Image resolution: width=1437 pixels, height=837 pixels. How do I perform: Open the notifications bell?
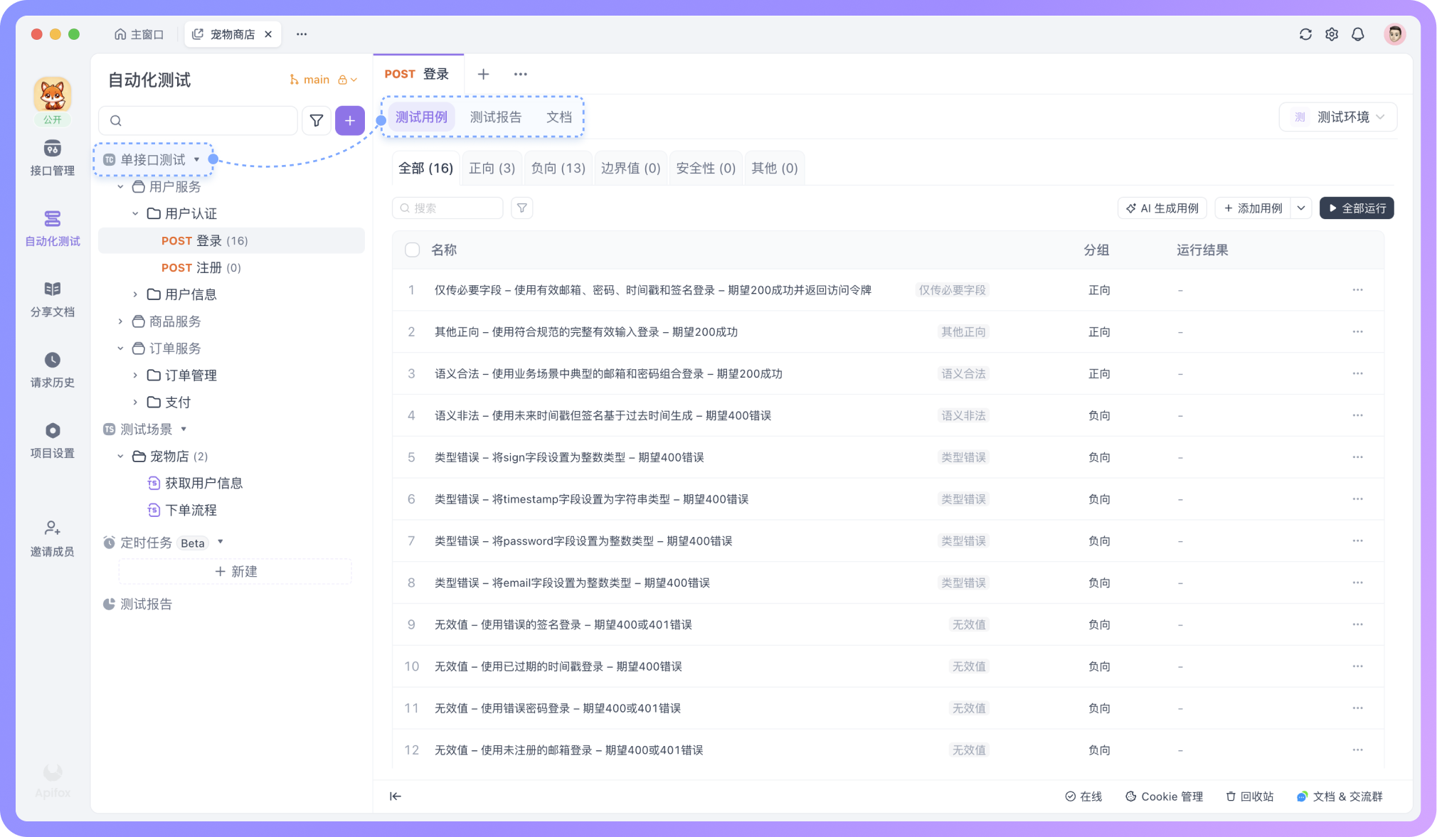1358,33
